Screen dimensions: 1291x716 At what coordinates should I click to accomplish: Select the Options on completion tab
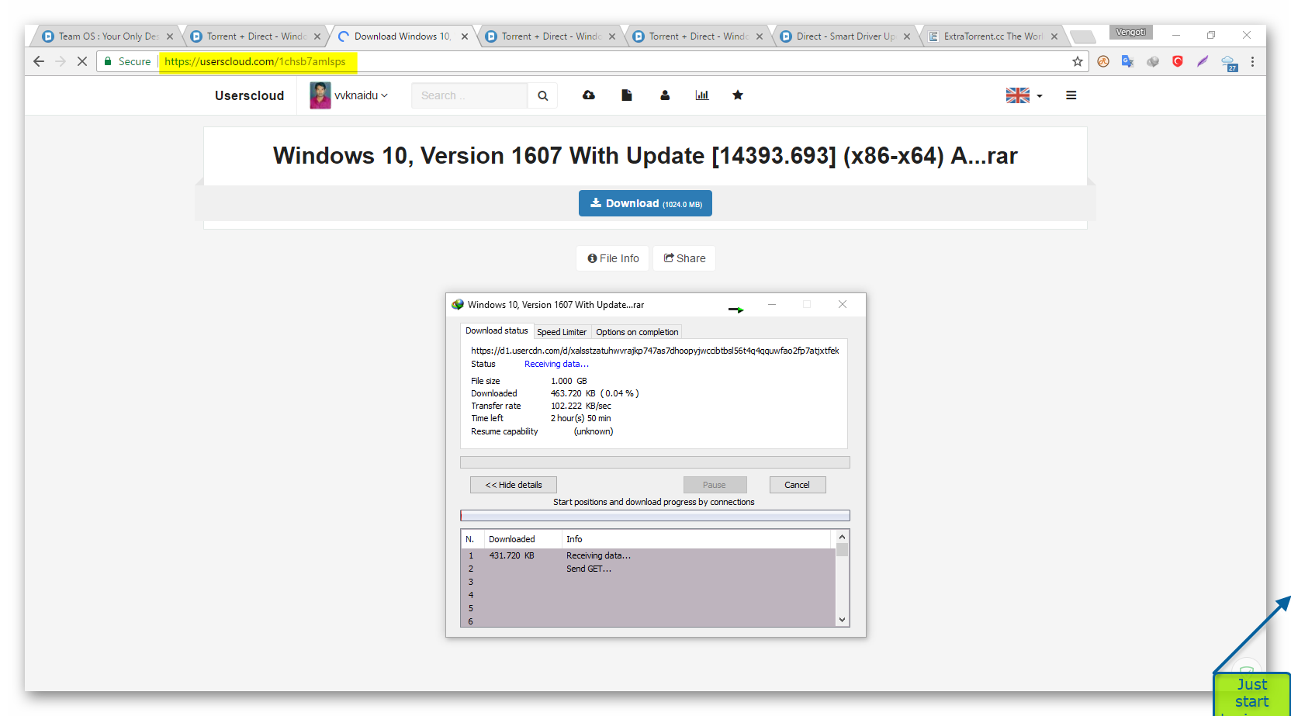(x=637, y=332)
